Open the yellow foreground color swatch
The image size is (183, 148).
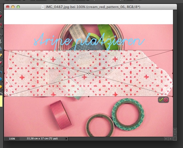(1, 101)
